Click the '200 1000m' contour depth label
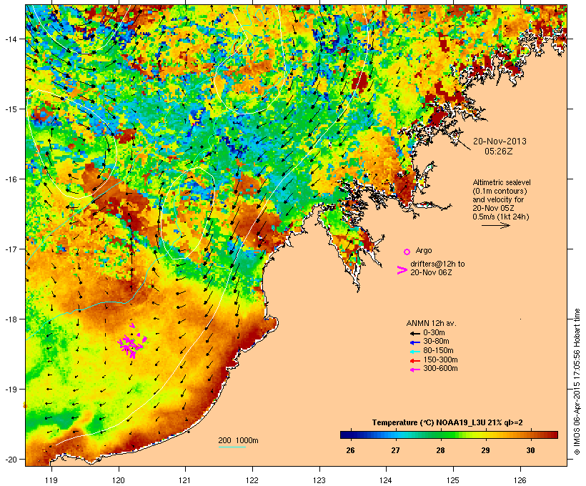The height and width of the screenshot is (486, 586). (238, 440)
